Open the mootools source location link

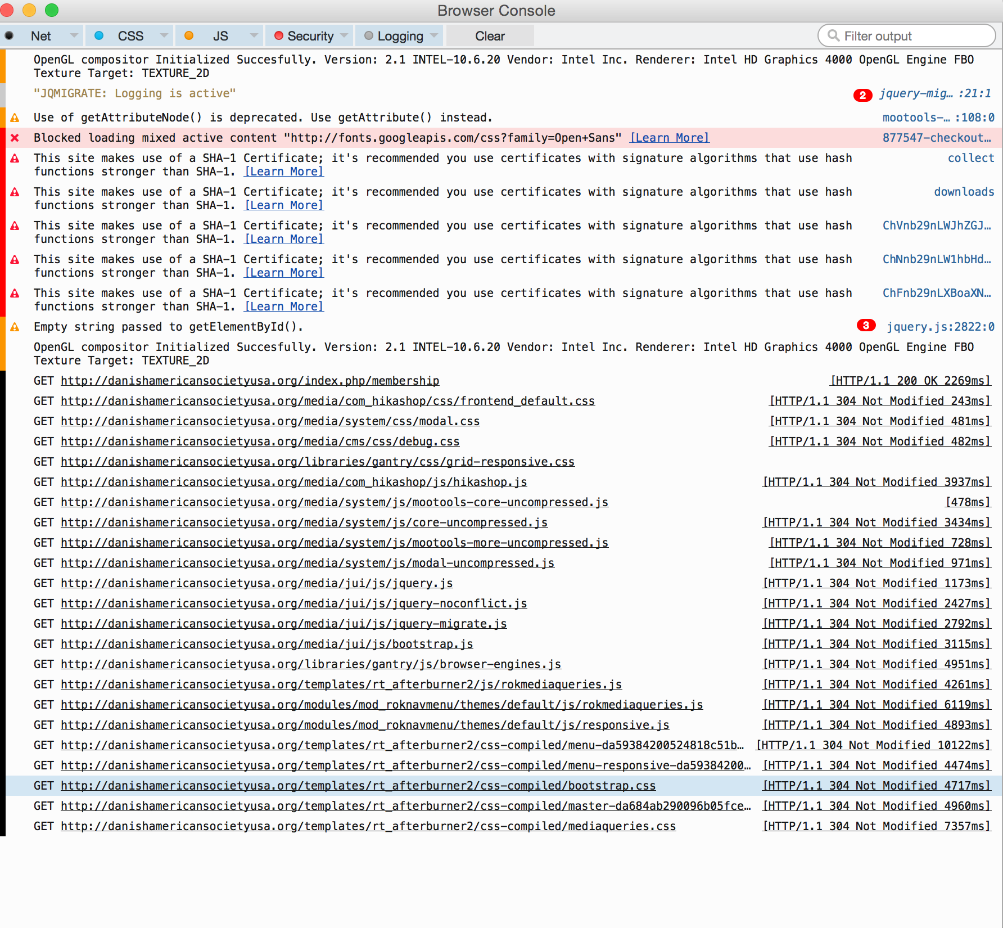tap(938, 118)
